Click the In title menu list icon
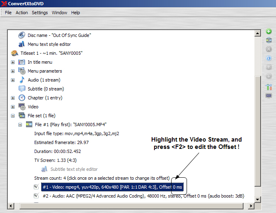 (22, 62)
